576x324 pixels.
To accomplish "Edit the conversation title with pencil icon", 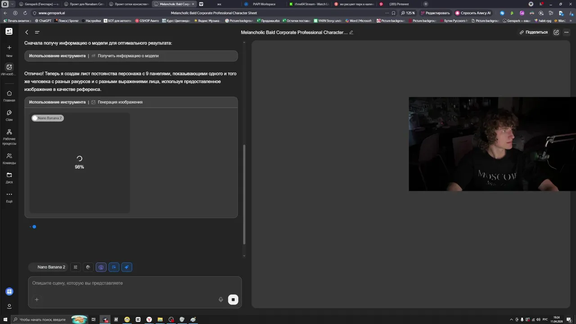I will point(351,32).
